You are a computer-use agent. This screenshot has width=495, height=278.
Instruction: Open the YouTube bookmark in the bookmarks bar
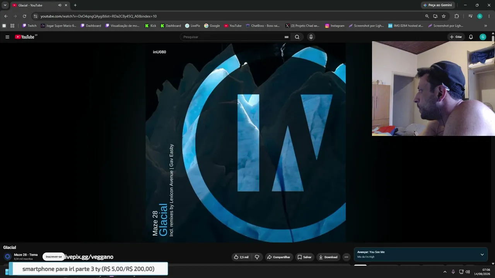coord(233,26)
